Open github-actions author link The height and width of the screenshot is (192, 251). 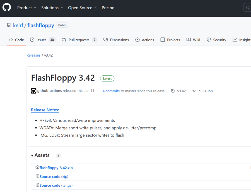[x=49, y=91]
